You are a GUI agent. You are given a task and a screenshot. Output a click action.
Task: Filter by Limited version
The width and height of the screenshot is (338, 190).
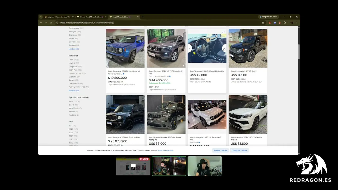coord(74,63)
